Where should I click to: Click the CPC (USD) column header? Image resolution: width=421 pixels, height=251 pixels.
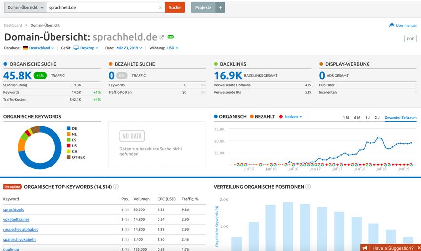tap(166, 199)
